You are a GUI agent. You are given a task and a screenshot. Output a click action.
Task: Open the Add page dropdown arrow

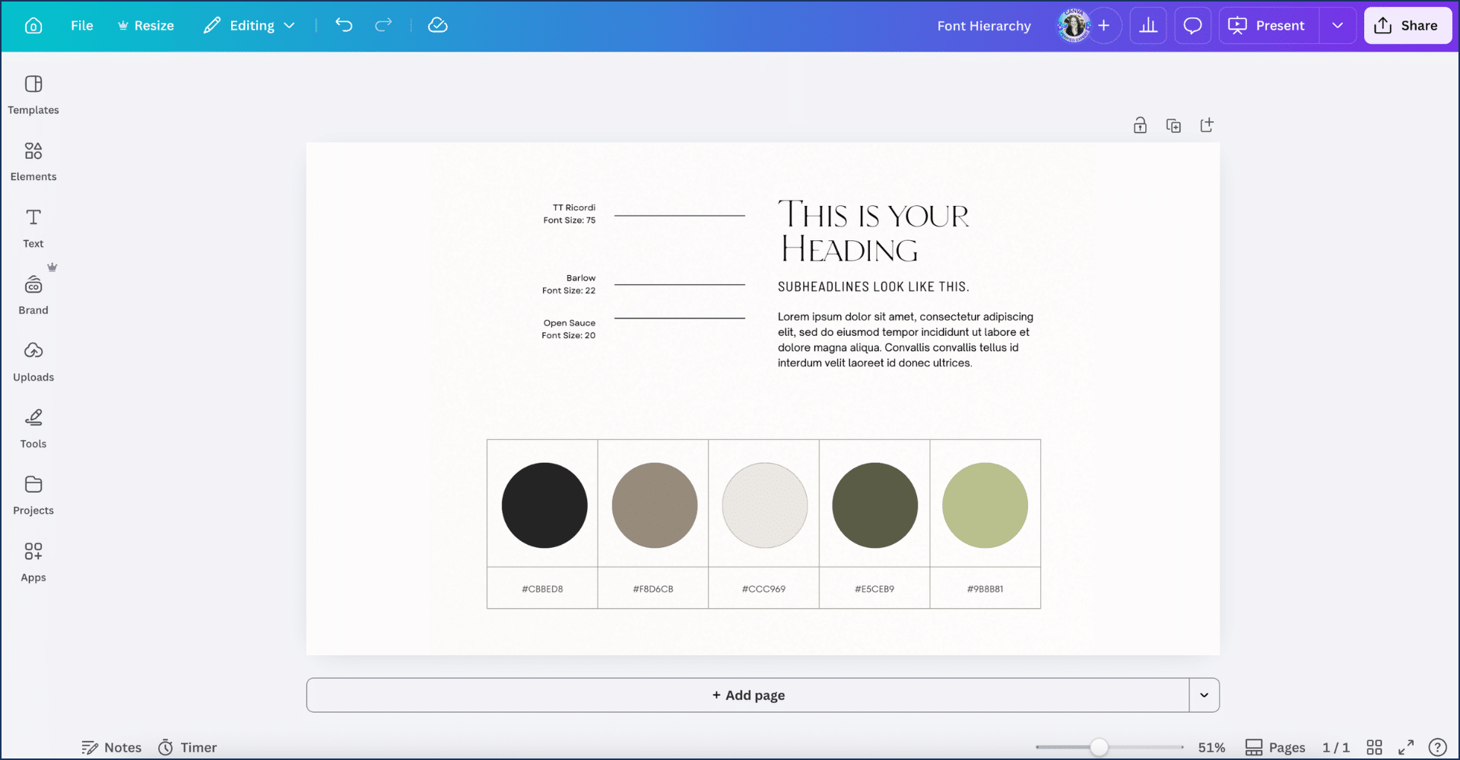coord(1204,695)
